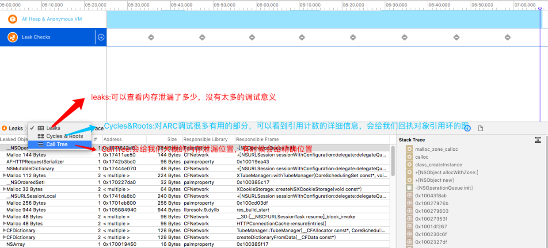Image resolution: width=548 pixels, height=248 pixels.
Task: Expand CFDictionary row with createDictionaryFromData frame
Action: pyautogui.click(x=4, y=237)
